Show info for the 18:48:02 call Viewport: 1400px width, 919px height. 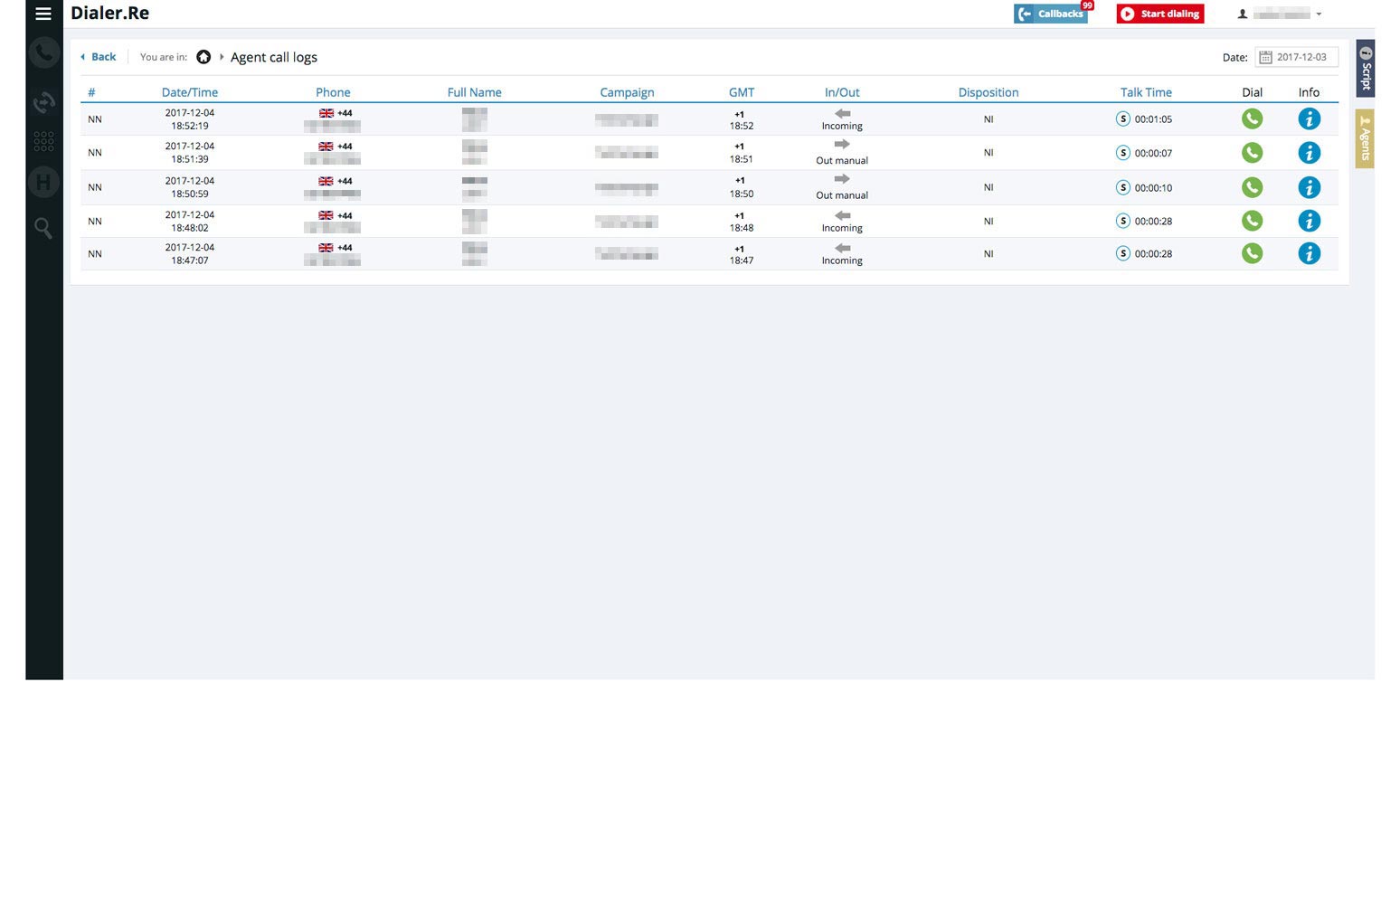[1309, 221]
